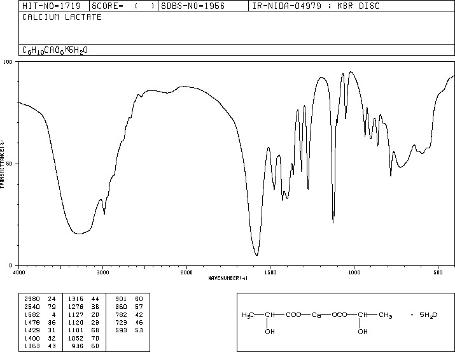This screenshot has width=455, height=352.
Task: Click the CH3 group in the structure
Action: pyautogui.click(x=386, y=315)
